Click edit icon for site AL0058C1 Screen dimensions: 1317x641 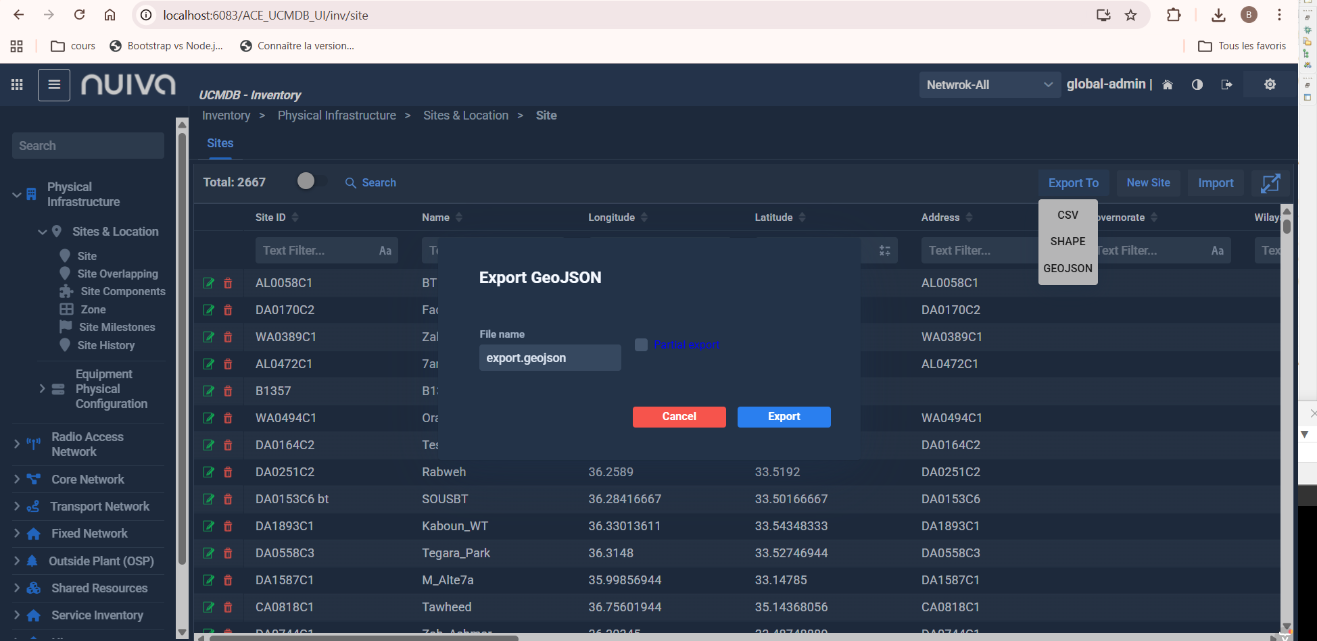click(209, 283)
